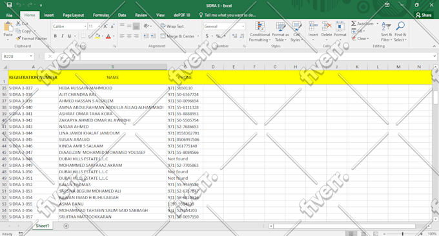
Task: Click the Select All corner triangle
Action: click(5, 67)
